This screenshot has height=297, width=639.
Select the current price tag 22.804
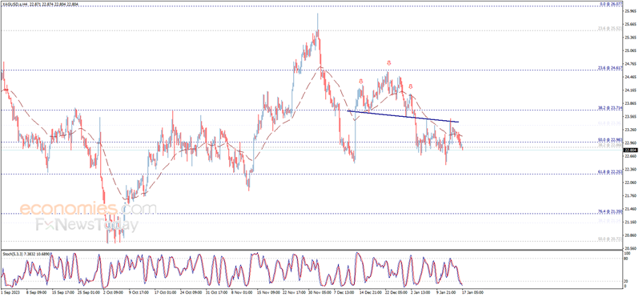pyautogui.click(x=629, y=150)
